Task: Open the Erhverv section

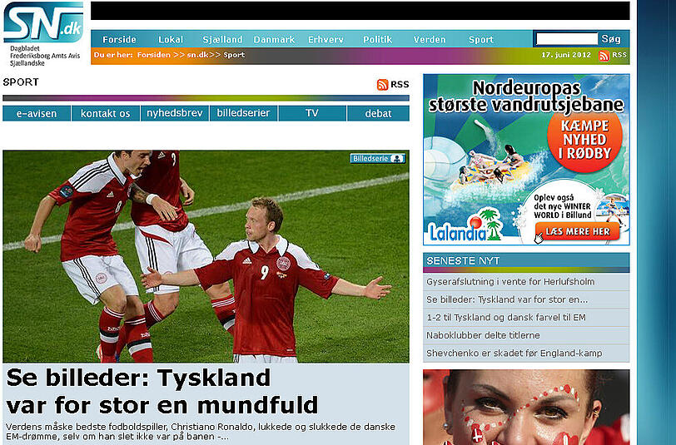Action: pos(326,40)
